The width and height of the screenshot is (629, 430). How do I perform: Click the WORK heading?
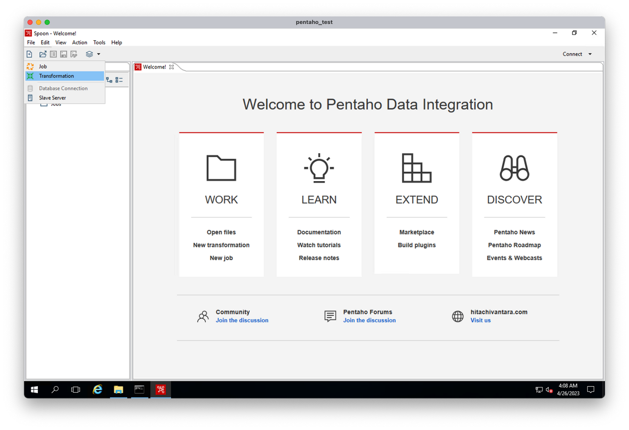coord(221,200)
